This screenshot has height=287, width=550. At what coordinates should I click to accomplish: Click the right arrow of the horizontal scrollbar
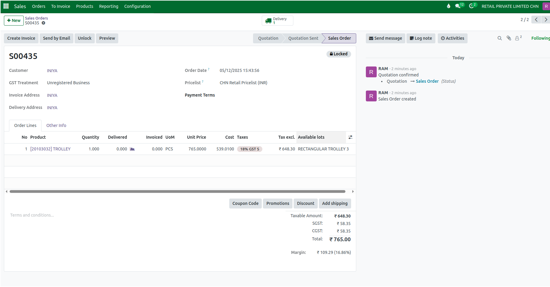pos(353,191)
